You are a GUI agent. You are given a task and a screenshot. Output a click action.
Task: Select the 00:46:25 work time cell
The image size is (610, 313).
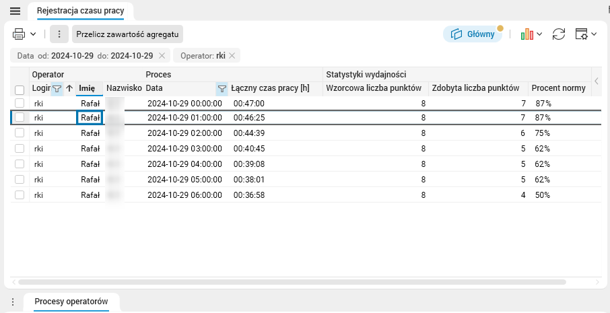(249, 117)
